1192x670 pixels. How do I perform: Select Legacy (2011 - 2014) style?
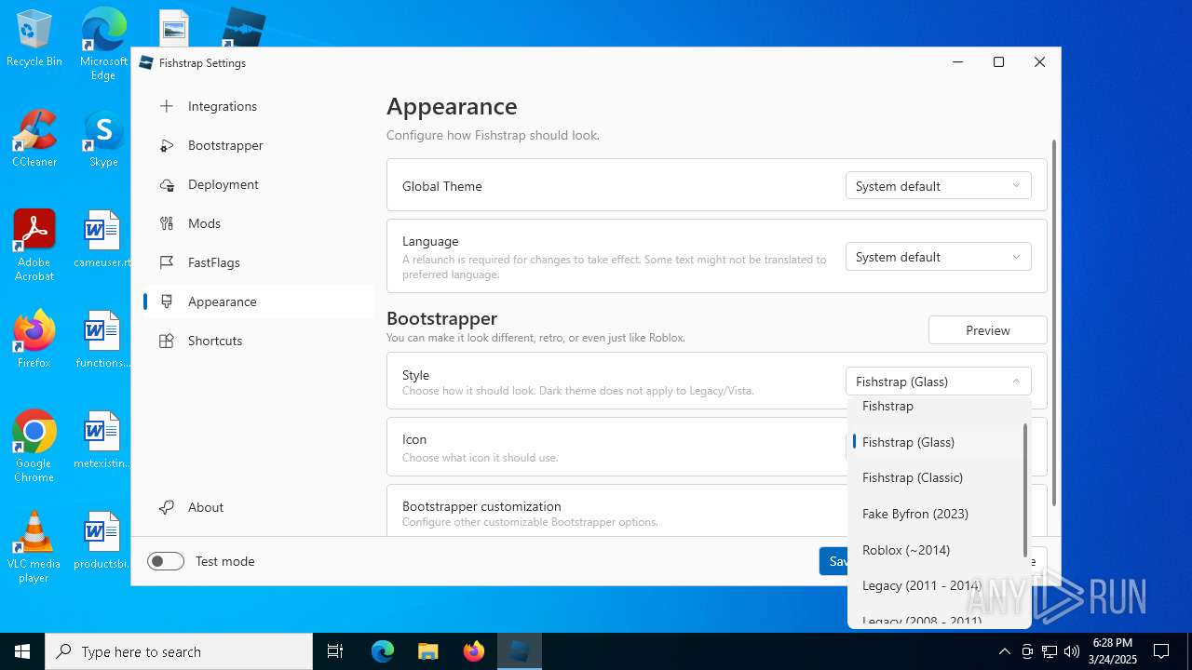[x=936, y=585]
